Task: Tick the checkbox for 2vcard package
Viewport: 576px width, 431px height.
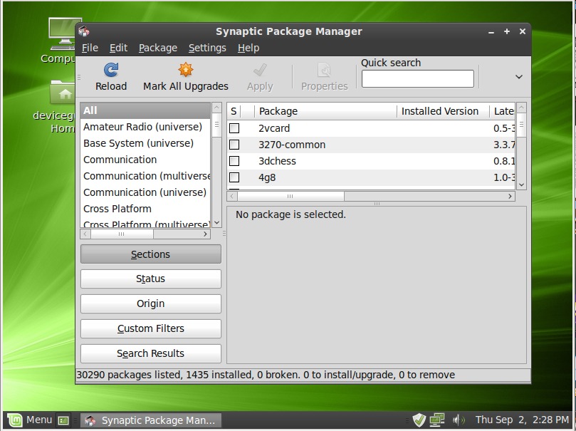Action: pyautogui.click(x=234, y=128)
